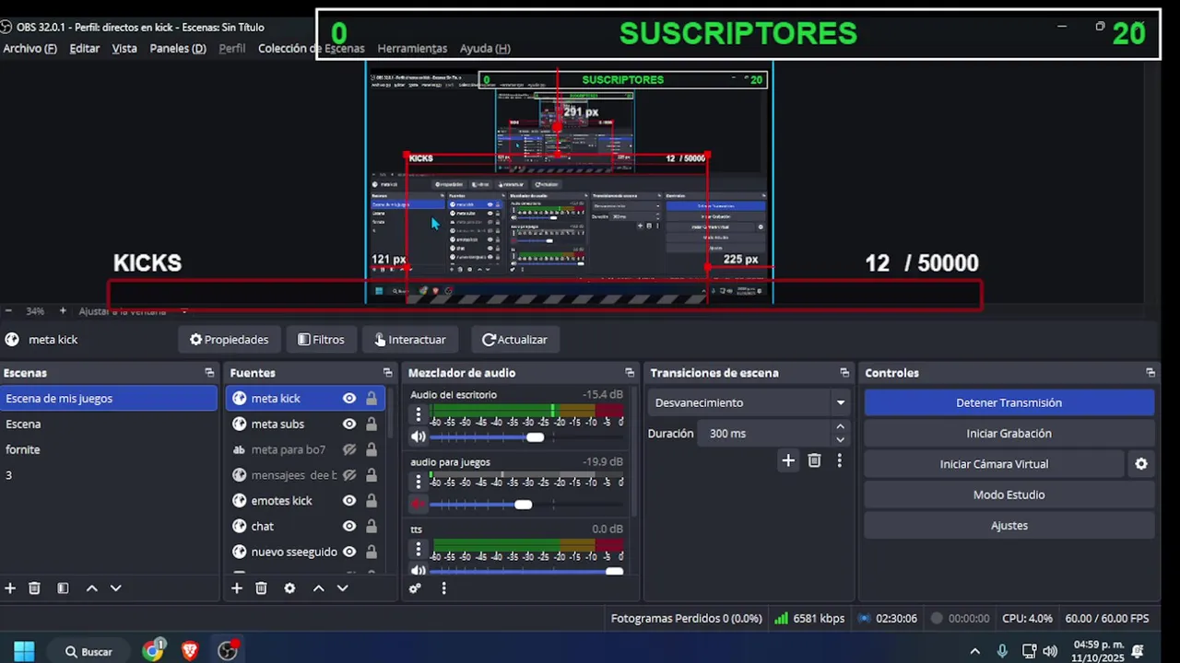Screen dimensions: 1180x663
Task: Open the Ayuda menu
Action: tap(485, 48)
